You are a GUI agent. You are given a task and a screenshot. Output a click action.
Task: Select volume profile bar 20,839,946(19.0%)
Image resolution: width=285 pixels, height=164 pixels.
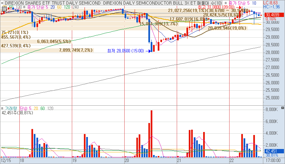(124, 28)
